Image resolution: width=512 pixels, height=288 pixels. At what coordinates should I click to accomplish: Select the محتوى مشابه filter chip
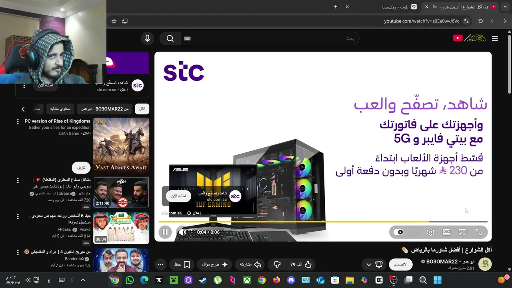pyautogui.click(x=60, y=109)
